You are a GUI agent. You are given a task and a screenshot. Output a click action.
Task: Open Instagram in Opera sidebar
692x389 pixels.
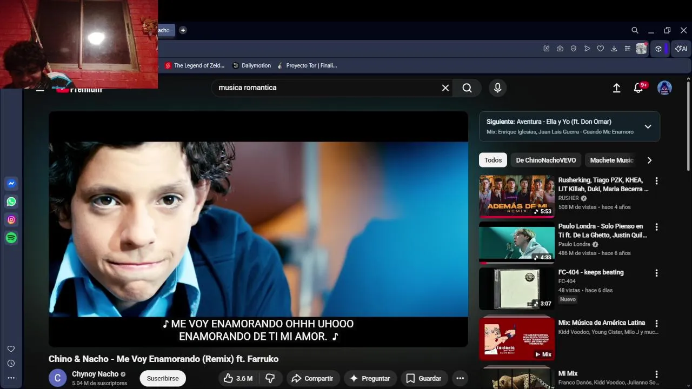click(11, 220)
